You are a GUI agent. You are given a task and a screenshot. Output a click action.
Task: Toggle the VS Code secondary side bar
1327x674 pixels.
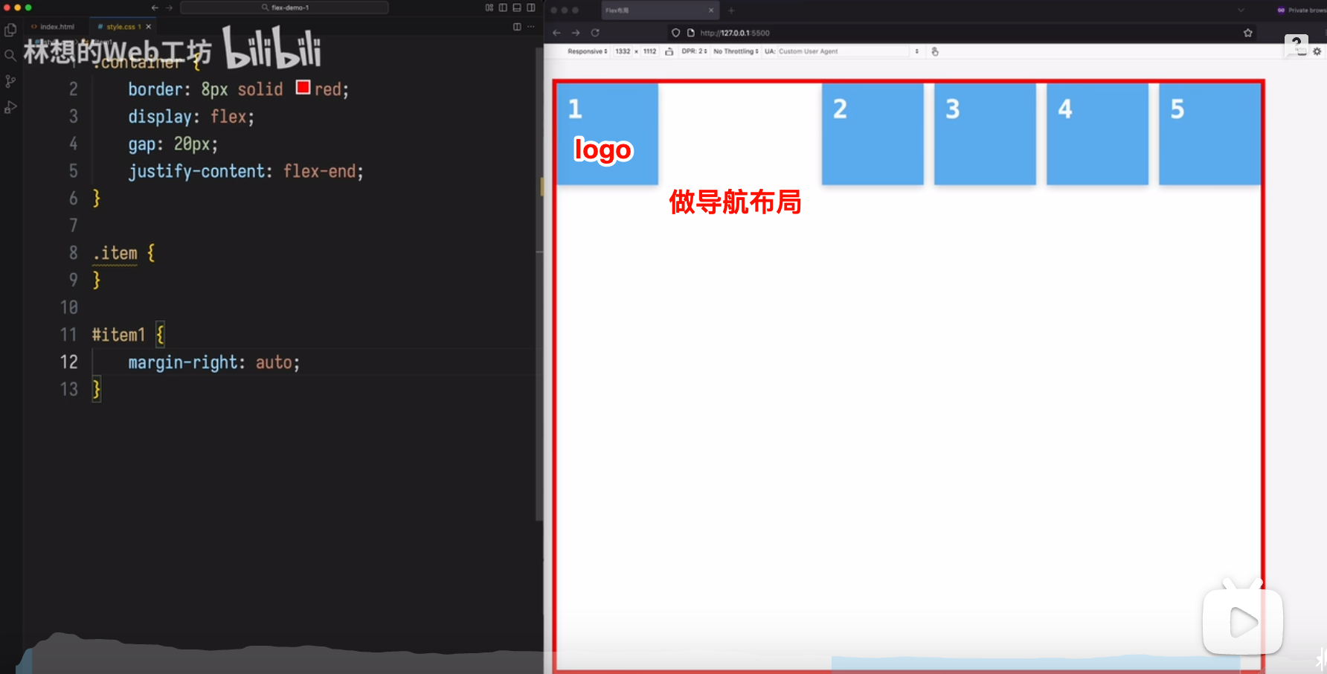tap(531, 7)
